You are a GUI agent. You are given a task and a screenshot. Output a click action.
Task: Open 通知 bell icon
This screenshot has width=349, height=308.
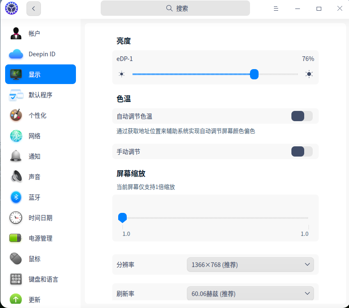16,157
